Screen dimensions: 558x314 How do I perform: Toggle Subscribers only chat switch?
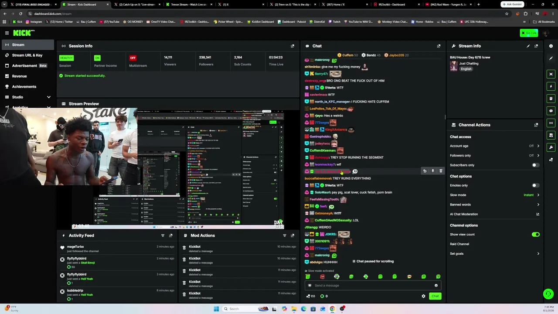(535, 165)
